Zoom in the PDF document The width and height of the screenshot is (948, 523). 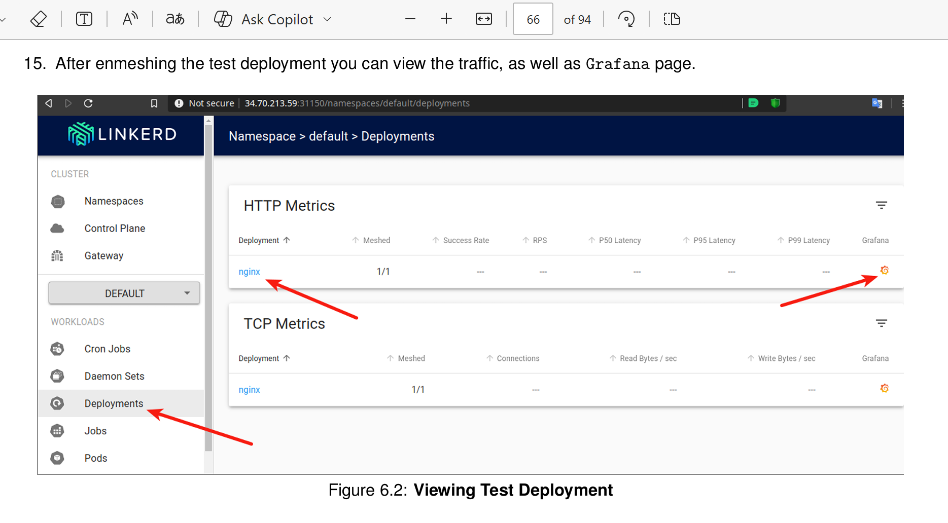click(446, 19)
